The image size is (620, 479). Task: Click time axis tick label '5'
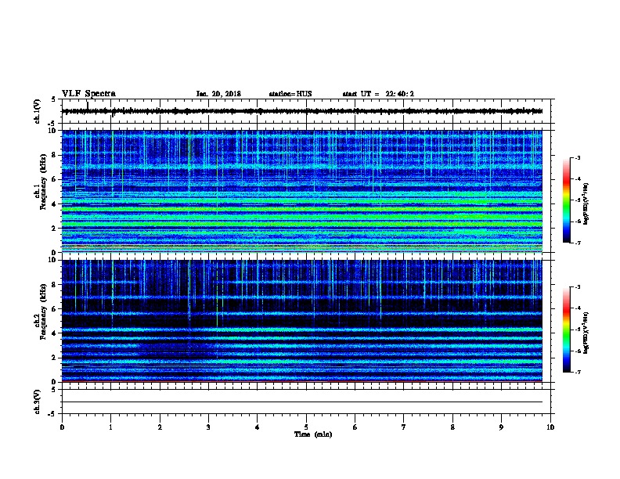coord(306,427)
